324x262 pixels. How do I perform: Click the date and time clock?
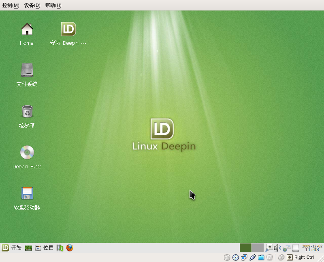click(312, 248)
